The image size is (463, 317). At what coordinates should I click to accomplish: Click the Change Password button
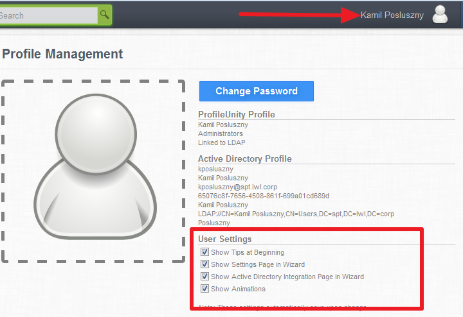click(x=257, y=91)
